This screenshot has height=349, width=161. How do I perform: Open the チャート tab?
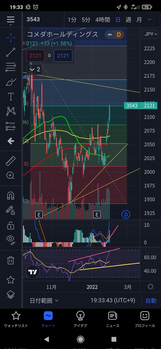[48, 319]
